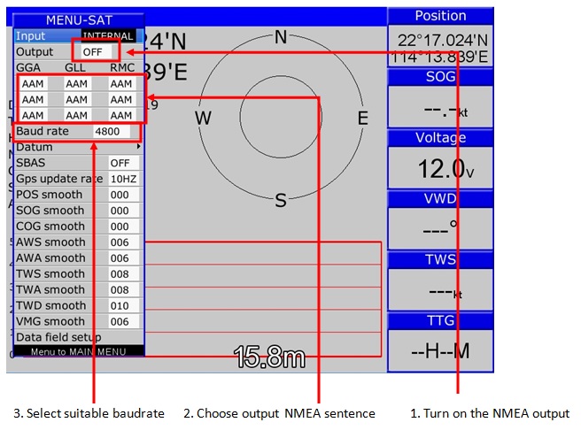Expand the Datum submenu arrow

(x=138, y=147)
